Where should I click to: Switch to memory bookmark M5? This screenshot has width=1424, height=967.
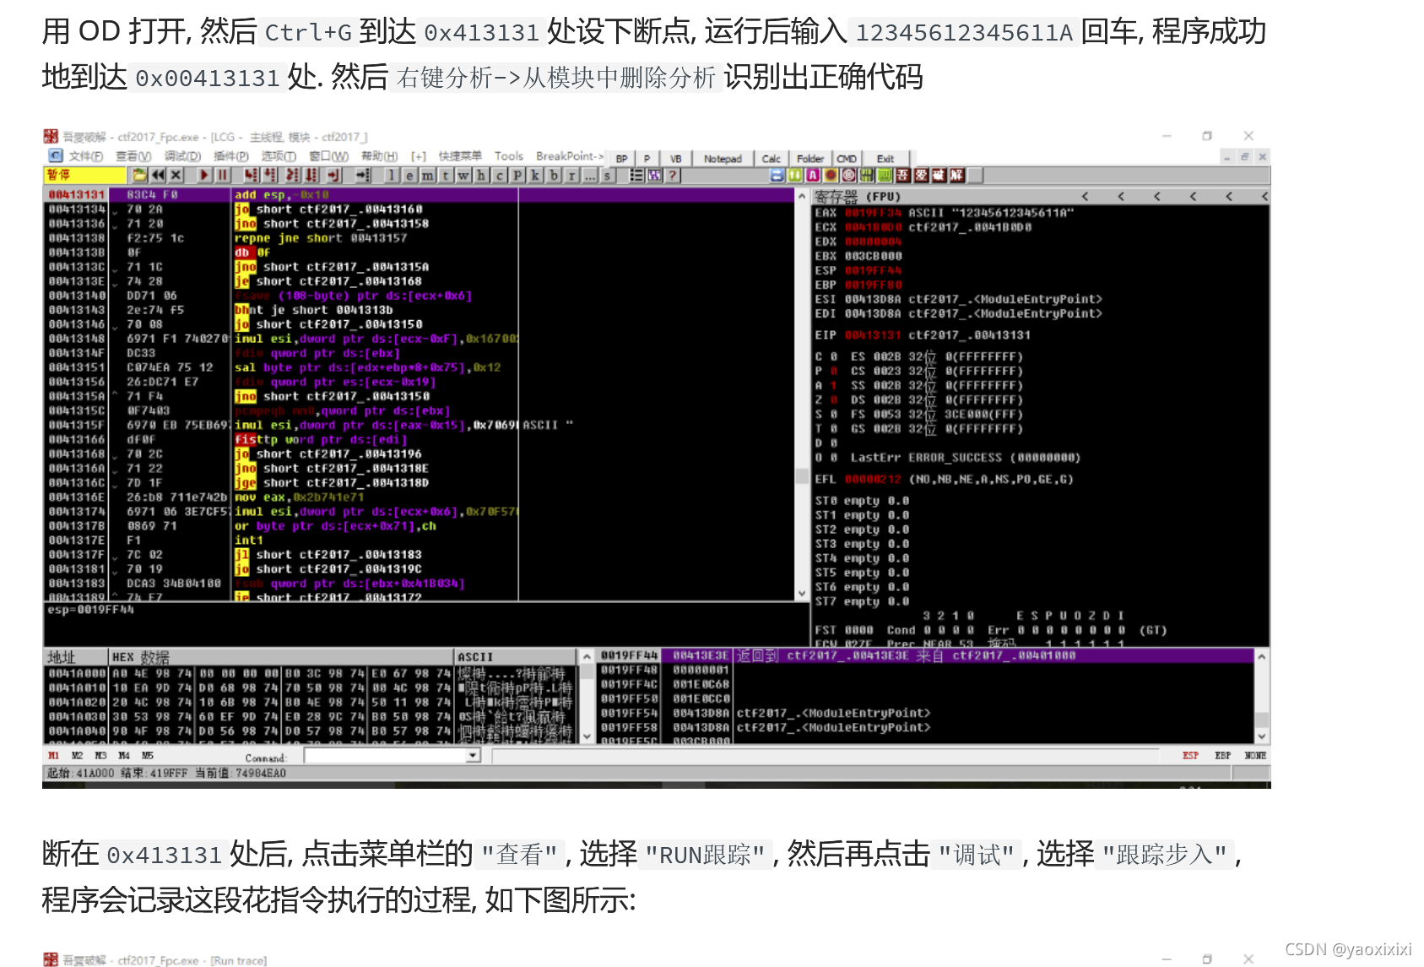[x=147, y=756]
